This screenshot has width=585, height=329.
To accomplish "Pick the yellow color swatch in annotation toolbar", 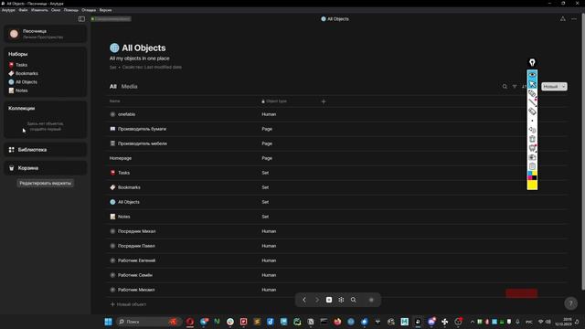I will [x=532, y=185].
